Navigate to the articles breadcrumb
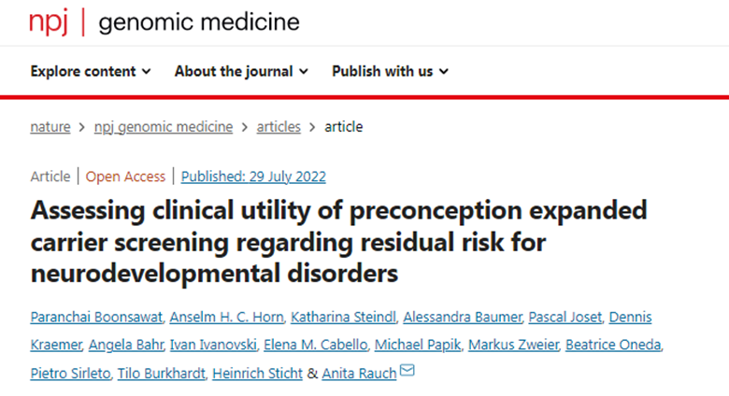 point(279,127)
